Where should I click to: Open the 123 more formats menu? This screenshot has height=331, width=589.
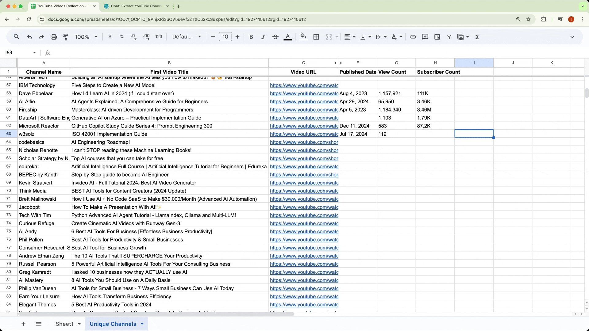pyautogui.click(x=159, y=37)
